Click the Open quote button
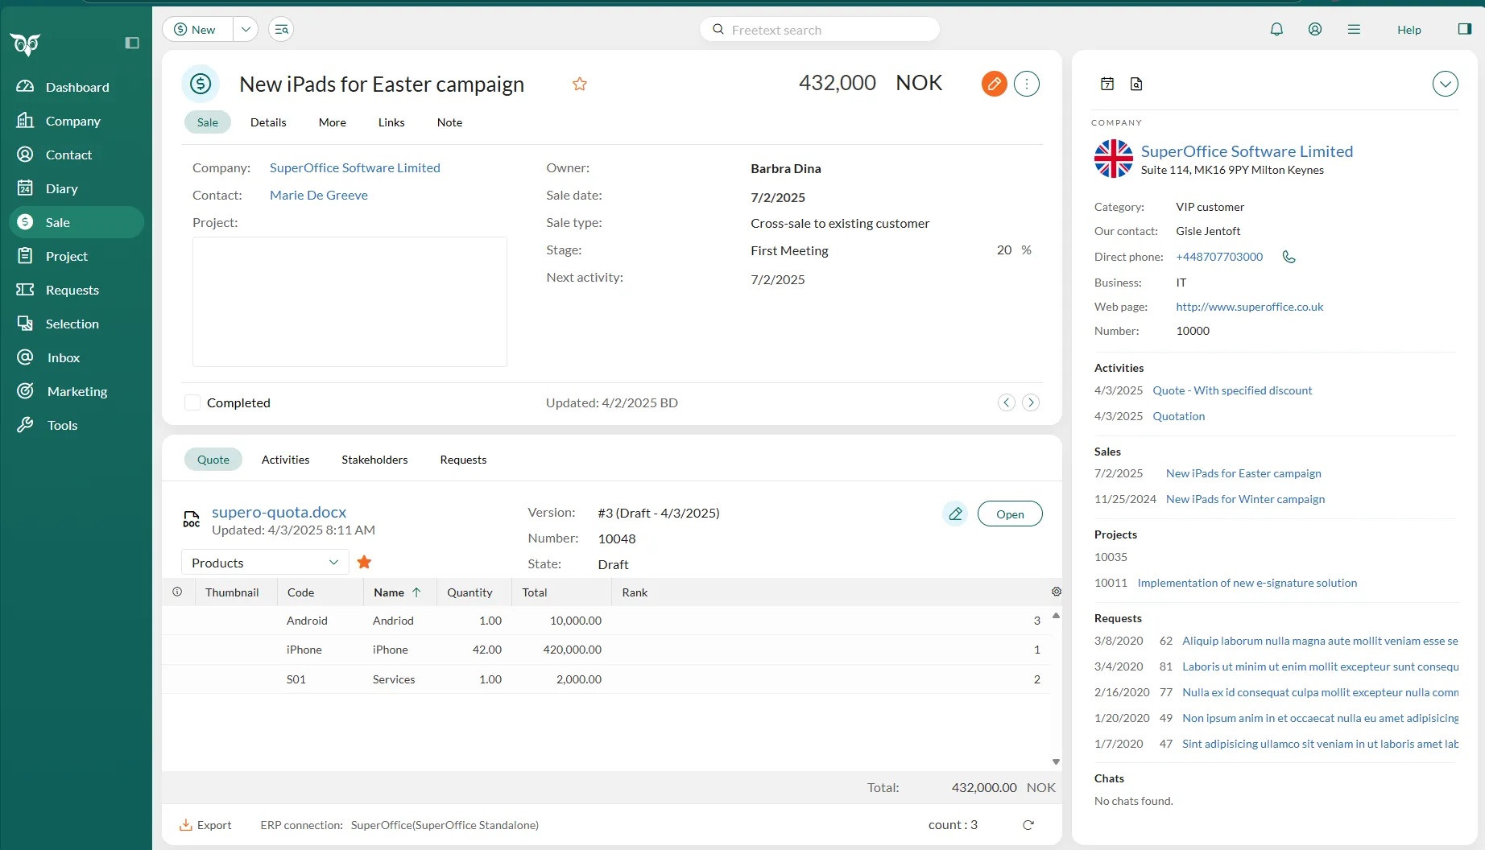 1010,514
